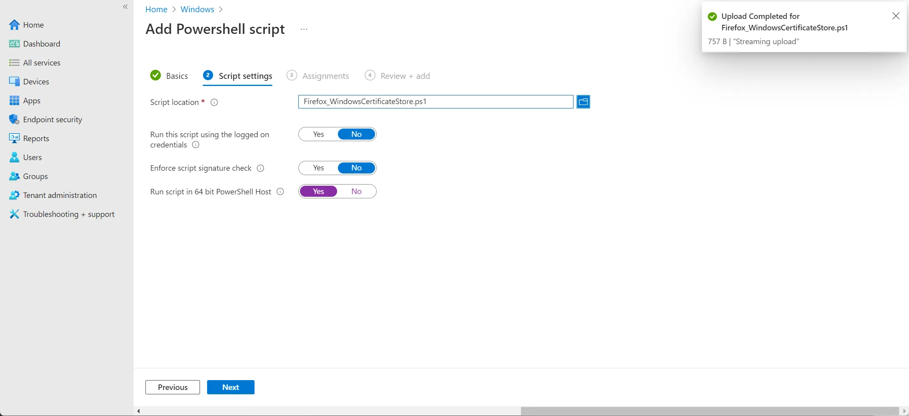Click the chevron after Windows breadcrumb

tap(221, 9)
